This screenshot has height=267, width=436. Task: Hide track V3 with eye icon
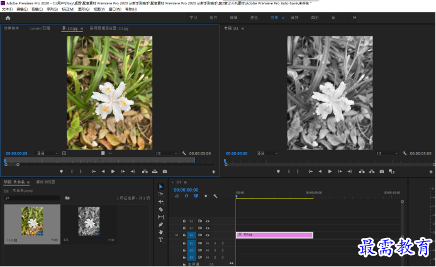click(x=208, y=221)
